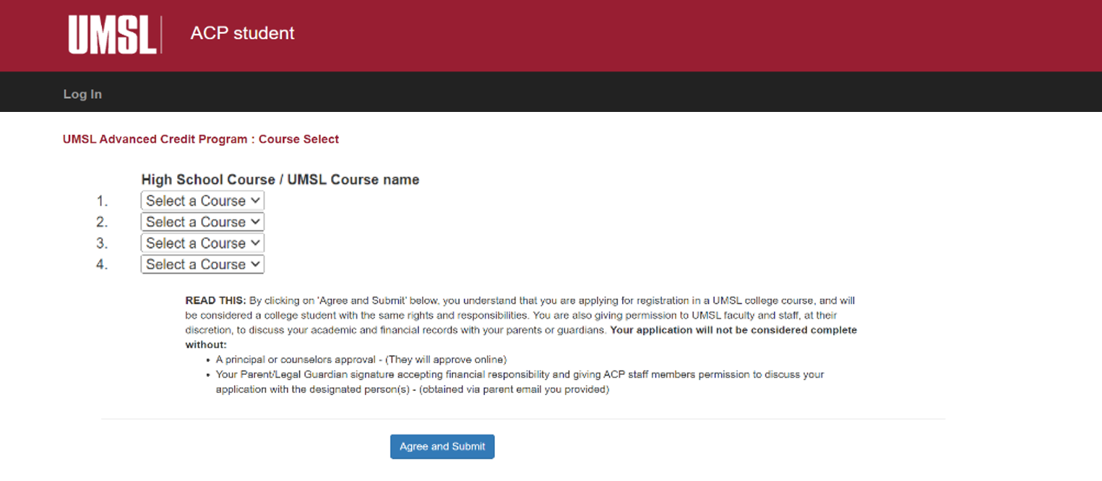This screenshot has width=1102, height=481.
Task: Select the ACP student title in the header
Action: pyautogui.click(x=242, y=32)
